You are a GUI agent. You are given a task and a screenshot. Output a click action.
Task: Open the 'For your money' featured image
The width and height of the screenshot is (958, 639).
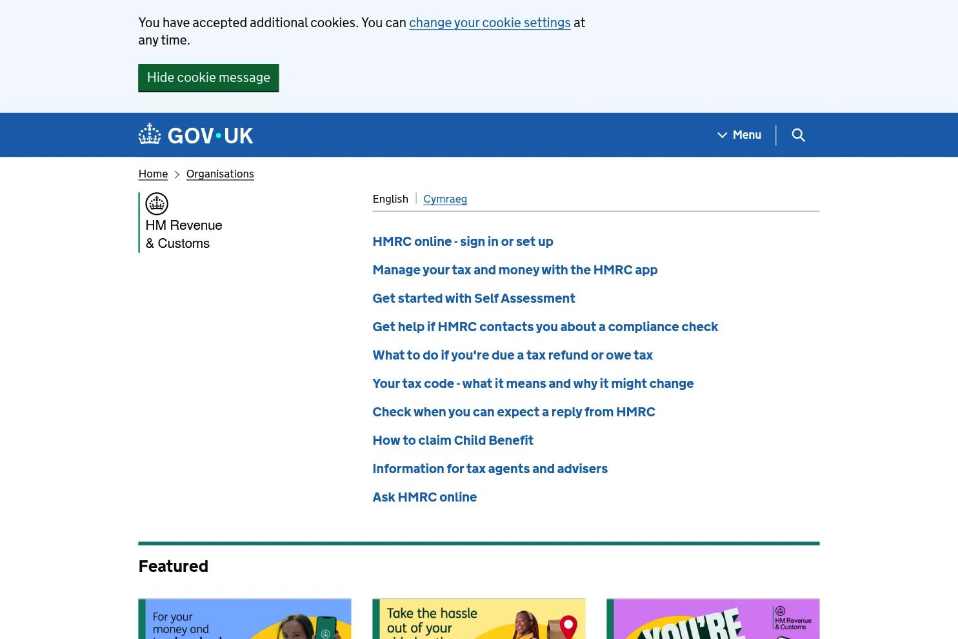(244, 619)
